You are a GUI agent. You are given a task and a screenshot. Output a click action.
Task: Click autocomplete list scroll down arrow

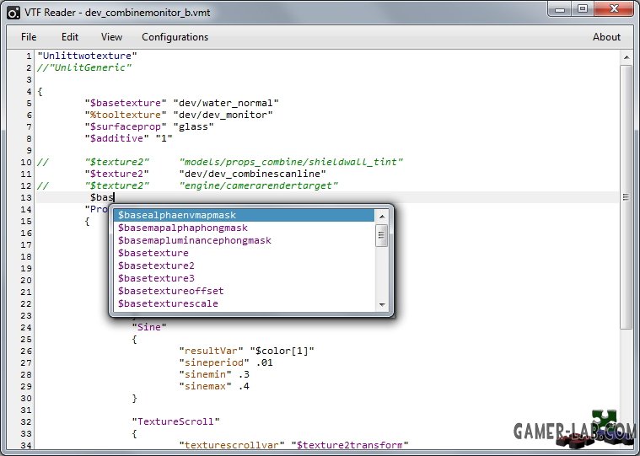coord(382,304)
